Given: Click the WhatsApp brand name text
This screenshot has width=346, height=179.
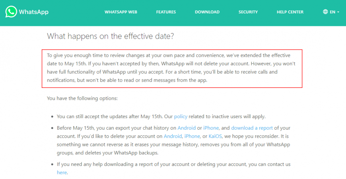Looking at the screenshot, I should pyautogui.click(x=33, y=12).
